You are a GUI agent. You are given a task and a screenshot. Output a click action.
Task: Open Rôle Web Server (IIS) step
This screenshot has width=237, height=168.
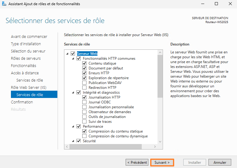click(x=29, y=87)
